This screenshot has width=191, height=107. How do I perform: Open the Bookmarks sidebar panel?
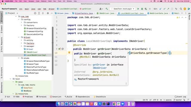click(x=1, y=87)
